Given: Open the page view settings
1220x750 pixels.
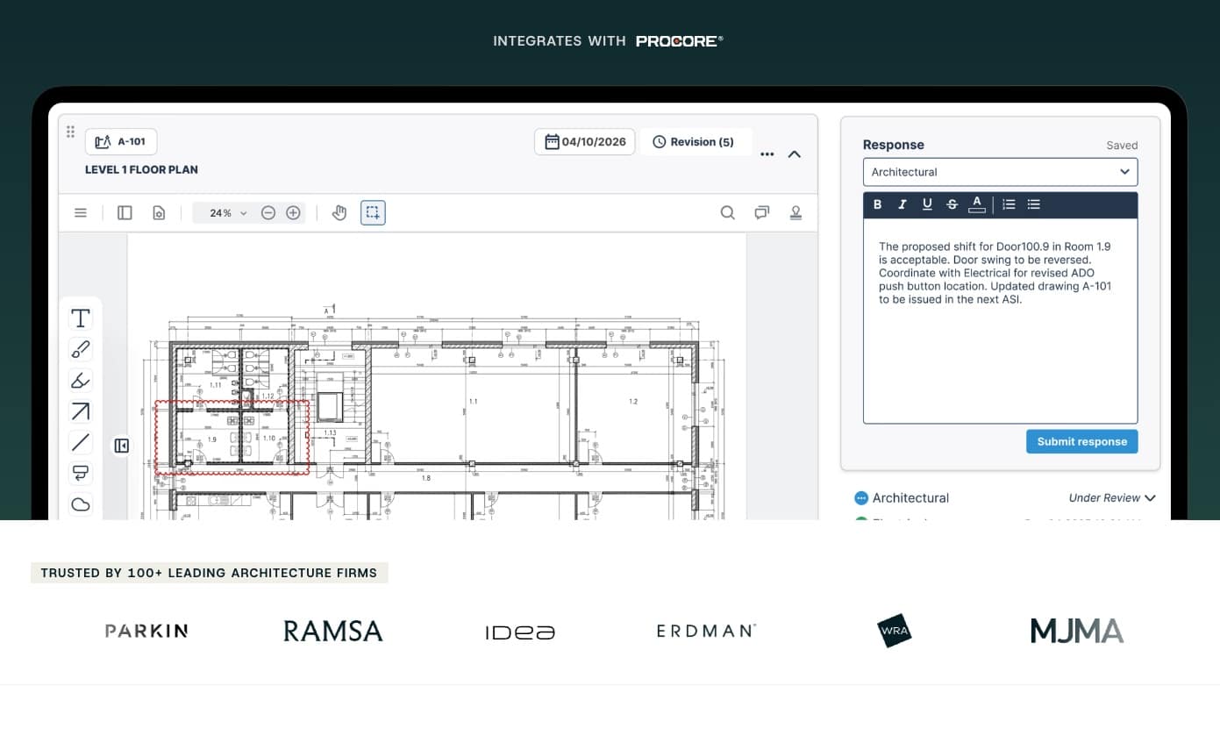Looking at the screenshot, I should click(x=159, y=212).
